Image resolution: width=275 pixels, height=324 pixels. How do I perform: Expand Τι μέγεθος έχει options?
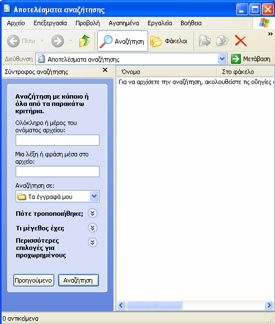[x=92, y=228]
